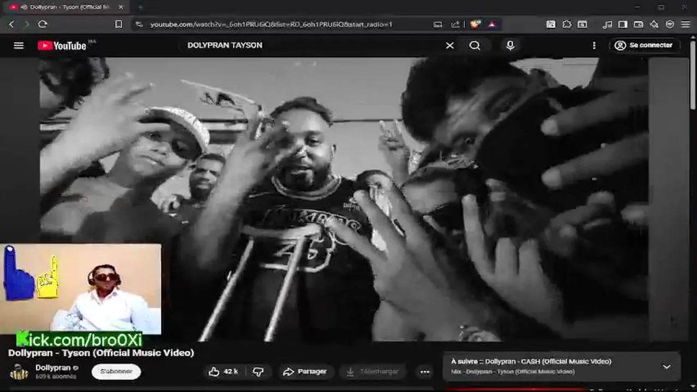697x392 pixels.
Task: Open more actions three-dot button under video
Action: (425, 372)
